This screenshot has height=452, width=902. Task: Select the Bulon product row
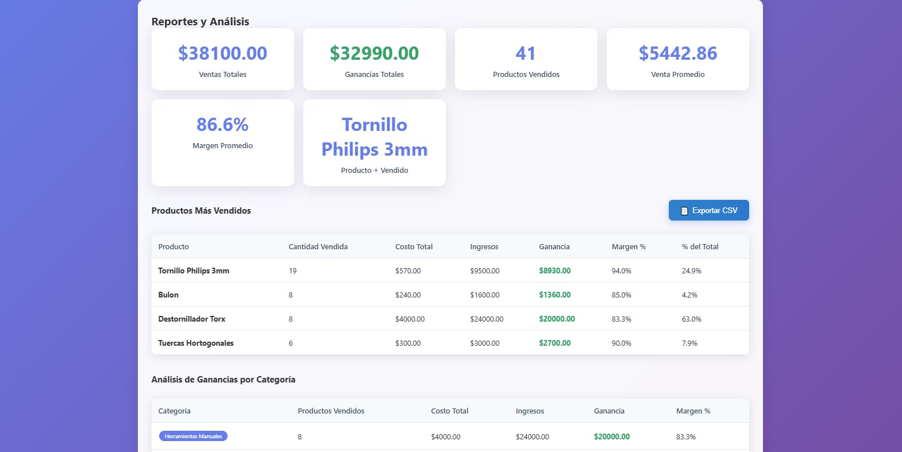pos(168,295)
